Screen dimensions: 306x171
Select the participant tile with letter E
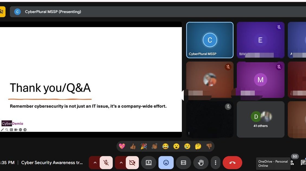click(260, 40)
